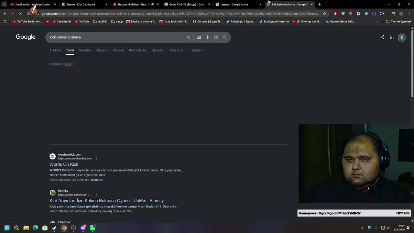This screenshot has height=233, width=414.
Task: Open Windows taskbar search
Action: click(16, 228)
